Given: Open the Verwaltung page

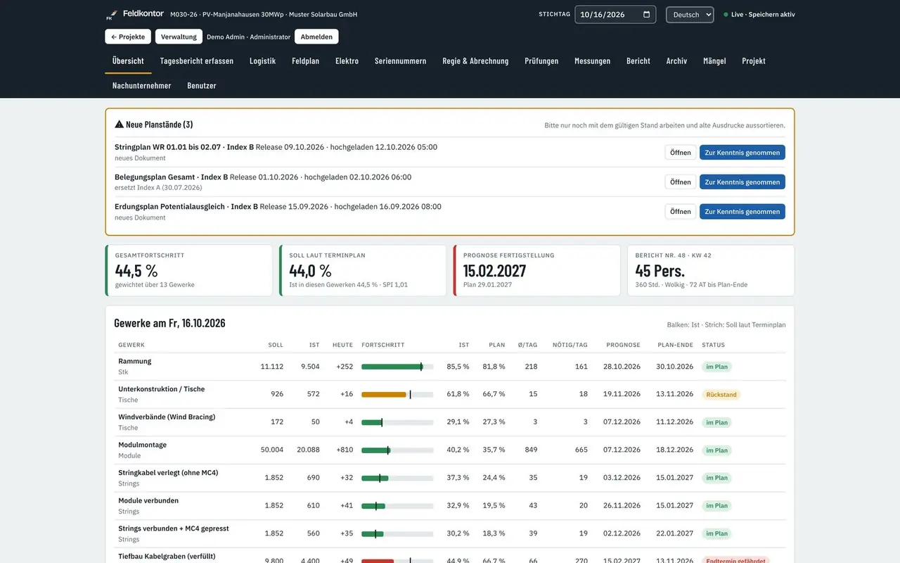Looking at the screenshot, I should click(179, 37).
